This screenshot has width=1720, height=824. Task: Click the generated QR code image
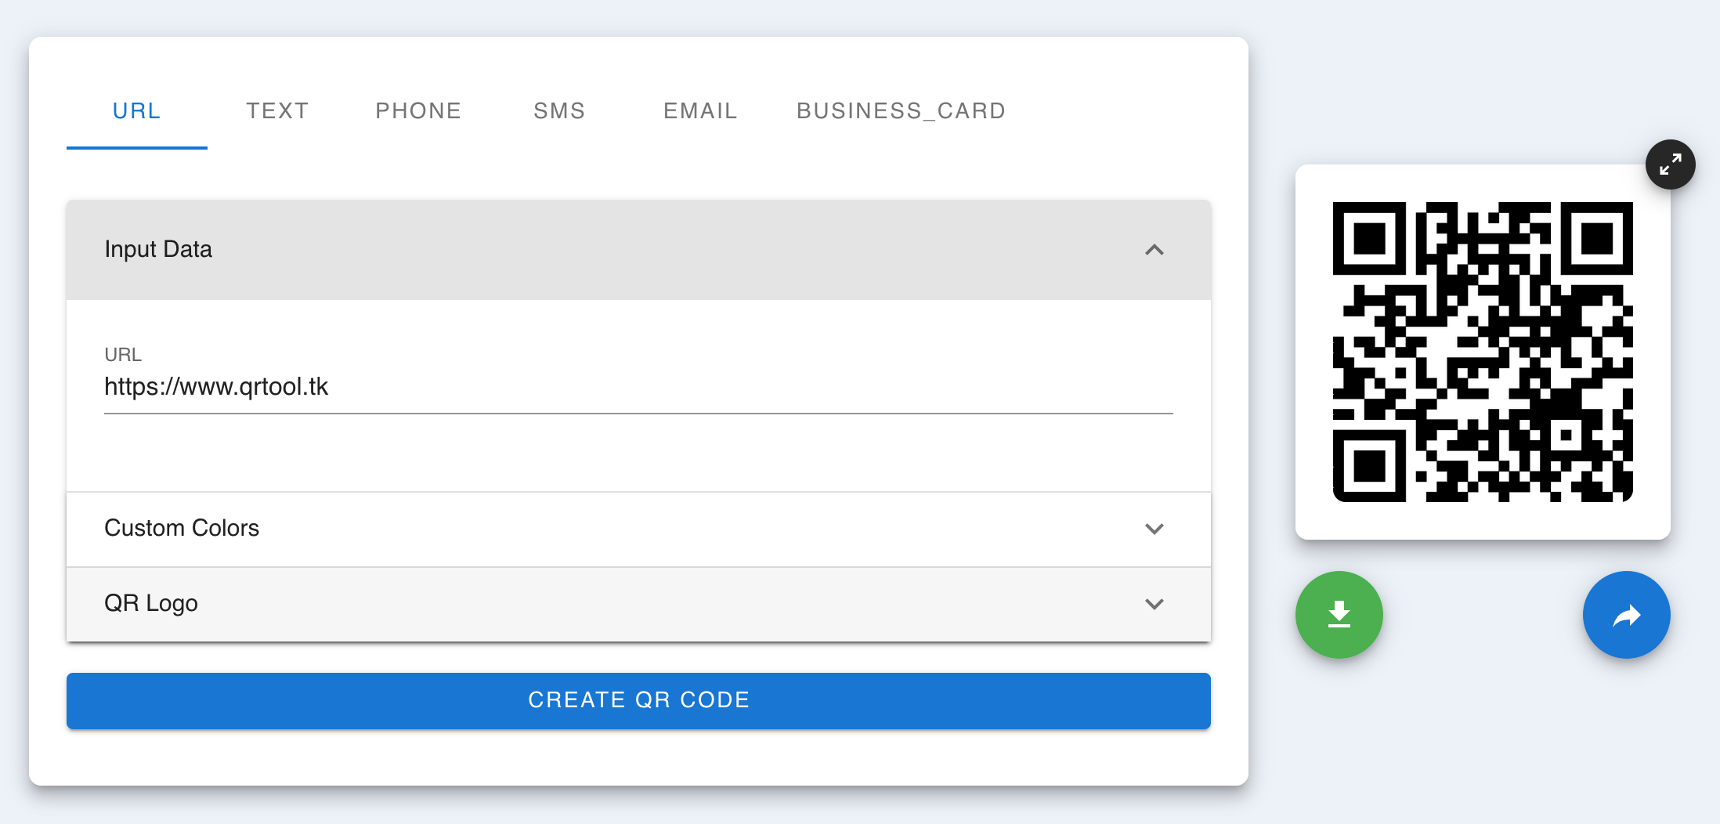pos(1483,352)
